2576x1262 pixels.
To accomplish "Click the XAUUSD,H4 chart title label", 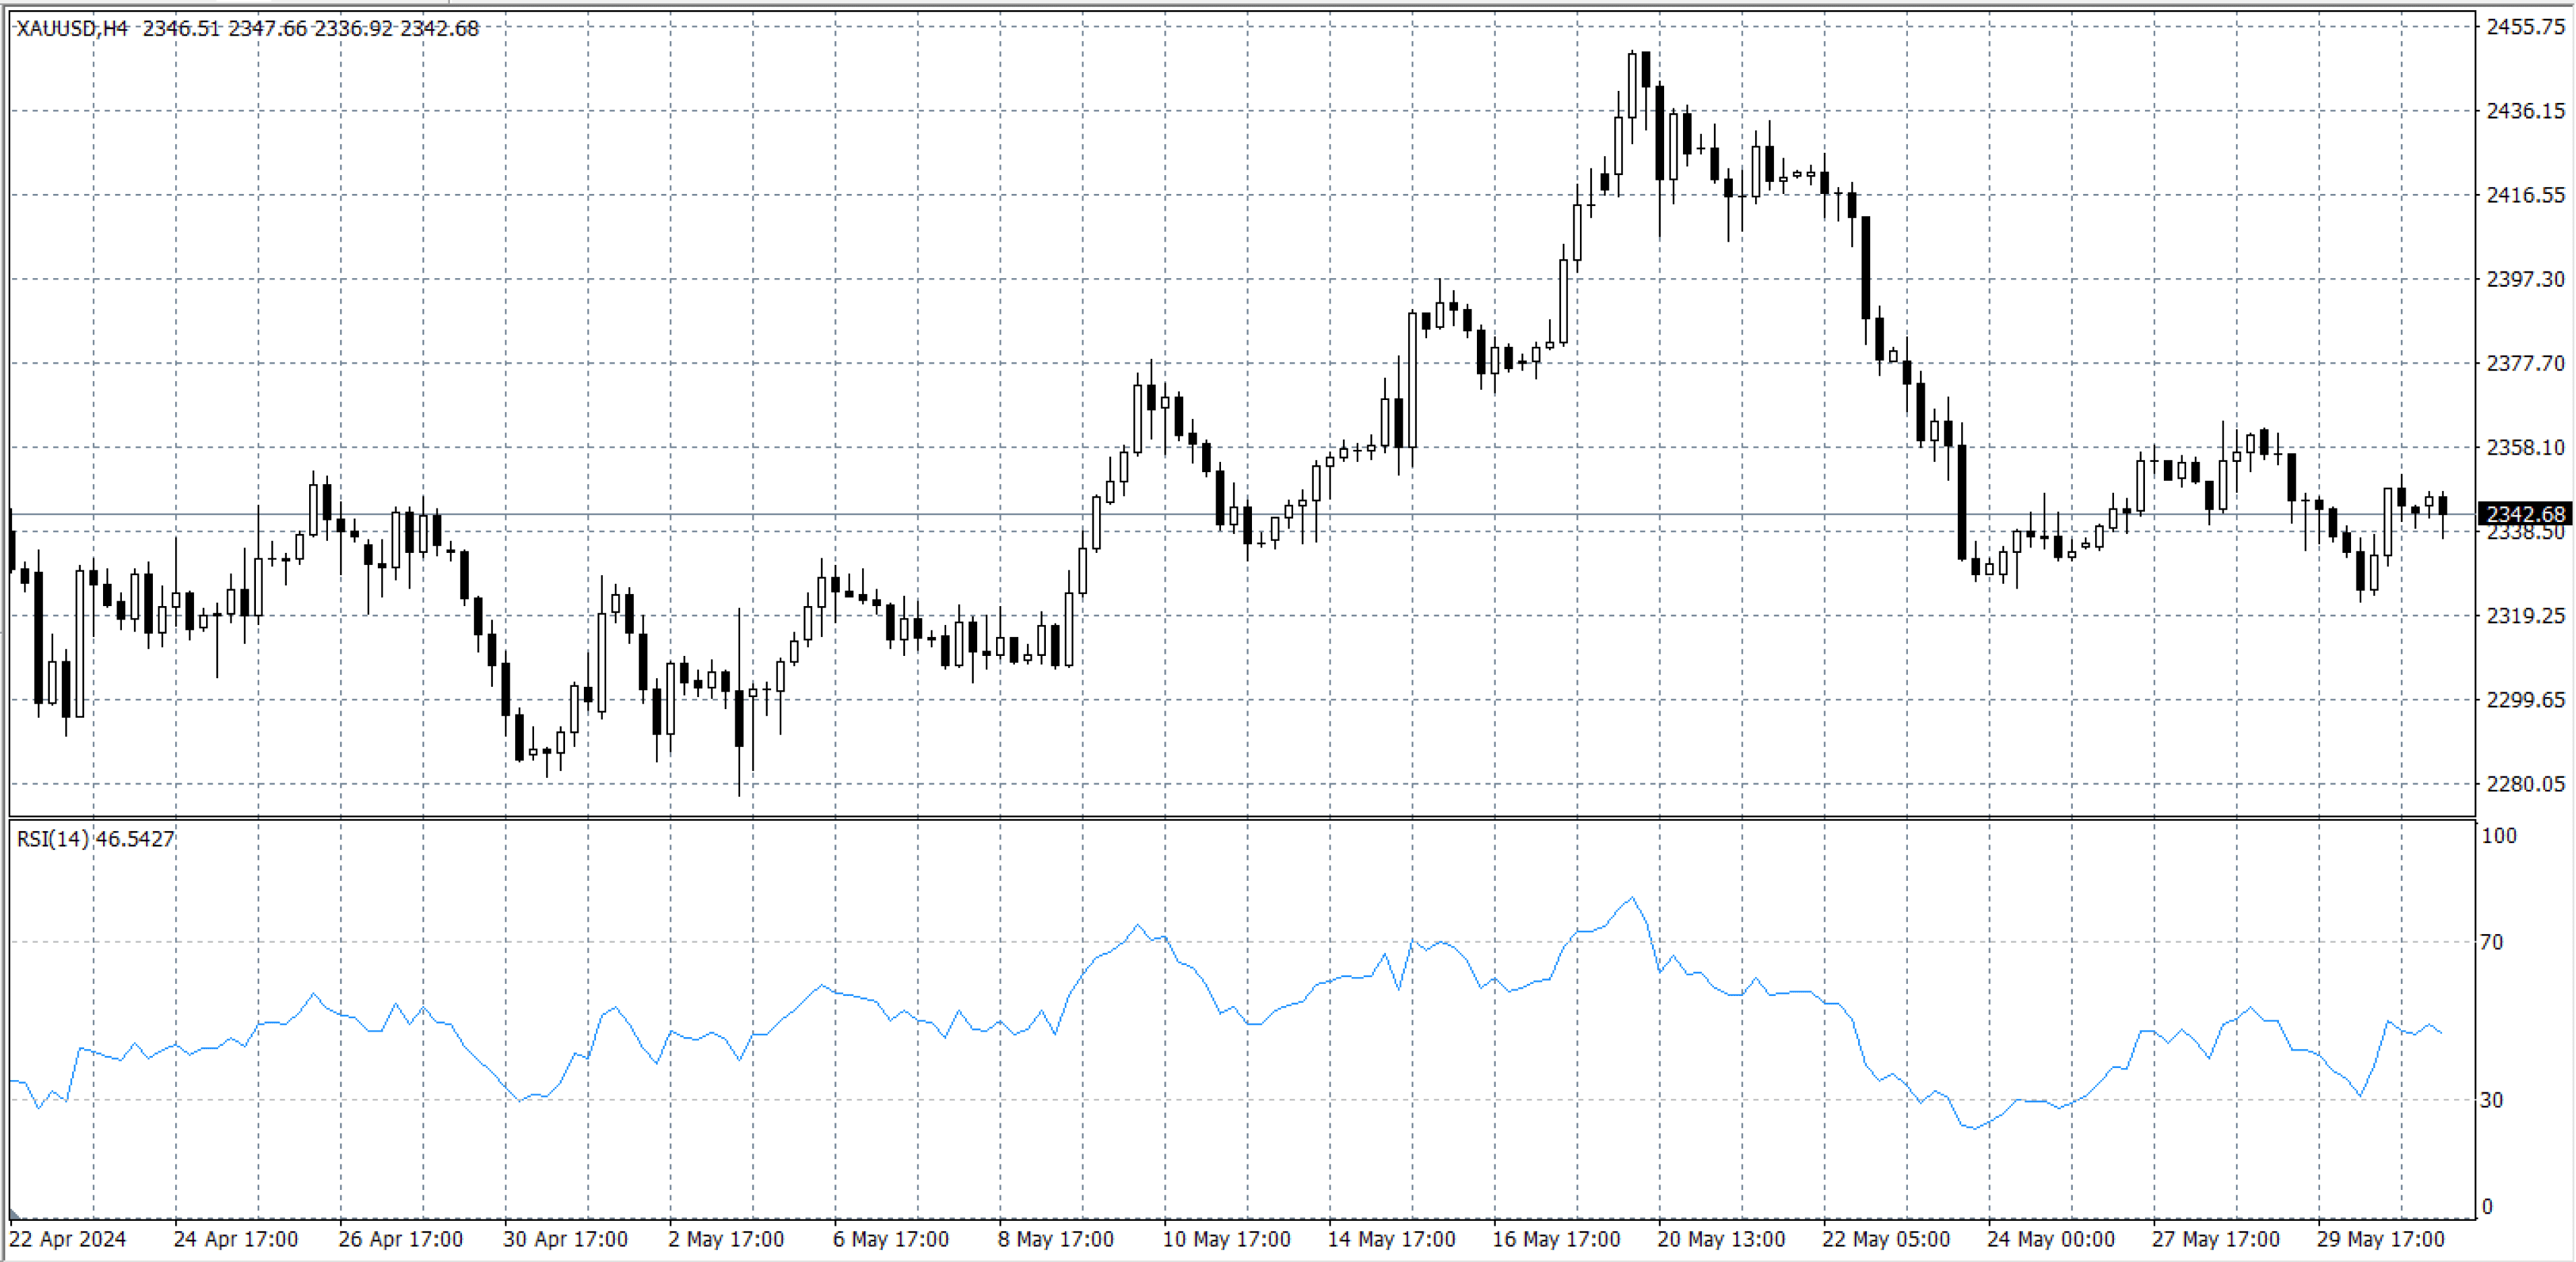I will click(x=72, y=28).
